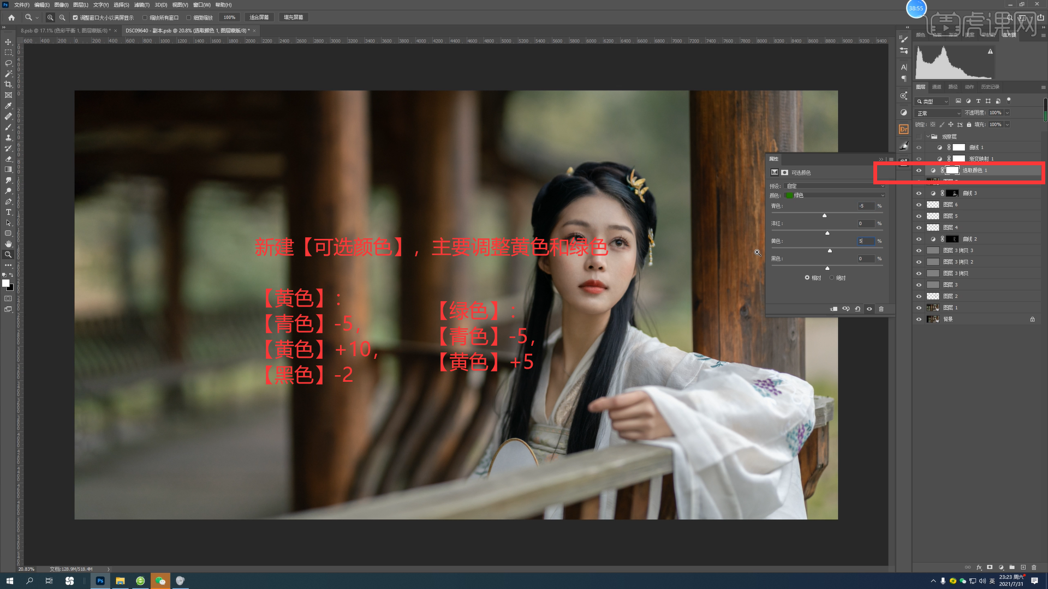Select the Lasso tool
Image resolution: width=1048 pixels, height=589 pixels.
pyautogui.click(x=8, y=63)
